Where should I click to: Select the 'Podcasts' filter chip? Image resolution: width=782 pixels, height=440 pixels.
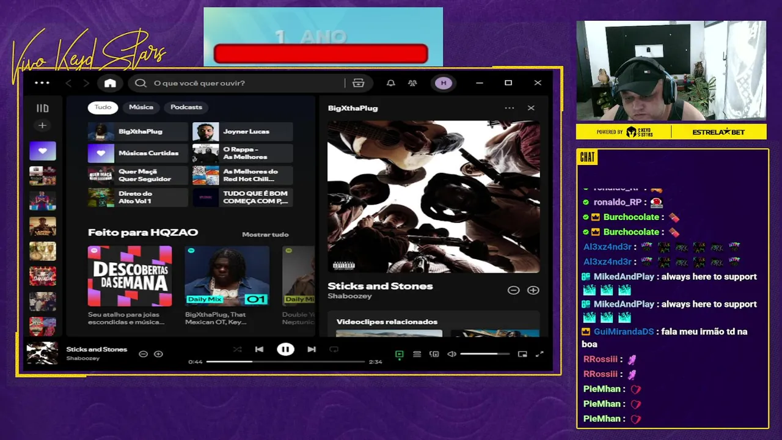186,107
